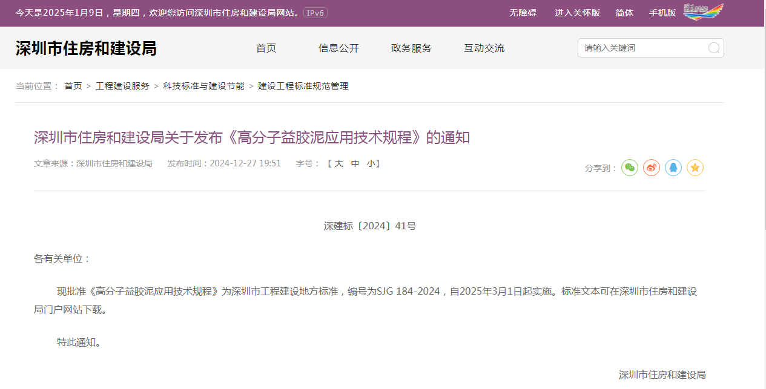
Task: Open the 互动交流 navigation menu
Action: [484, 48]
